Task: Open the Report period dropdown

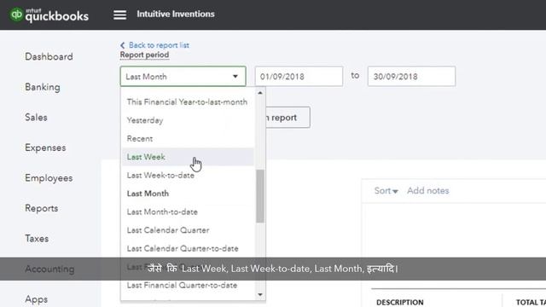Action: tap(183, 76)
